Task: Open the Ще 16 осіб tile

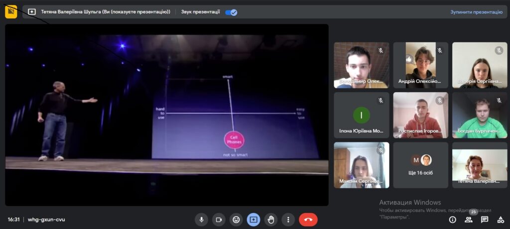Action: tap(420, 165)
